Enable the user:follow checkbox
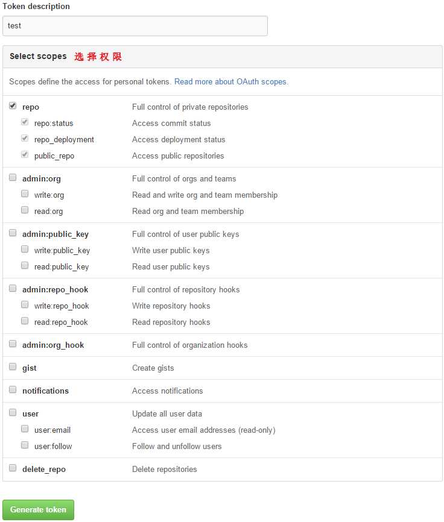This screenshot has height=522, width=444. click(25, 445)
